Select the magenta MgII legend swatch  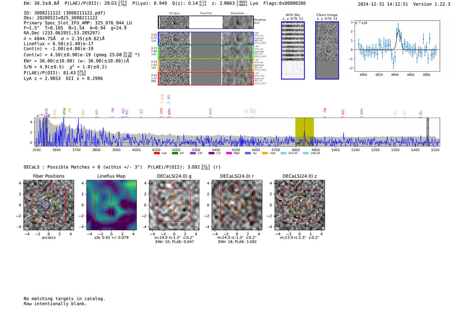[229, 153]
